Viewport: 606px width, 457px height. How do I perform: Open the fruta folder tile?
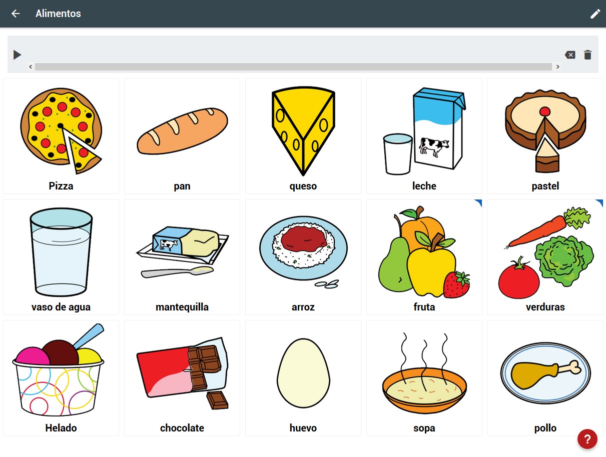coord(424,257)
